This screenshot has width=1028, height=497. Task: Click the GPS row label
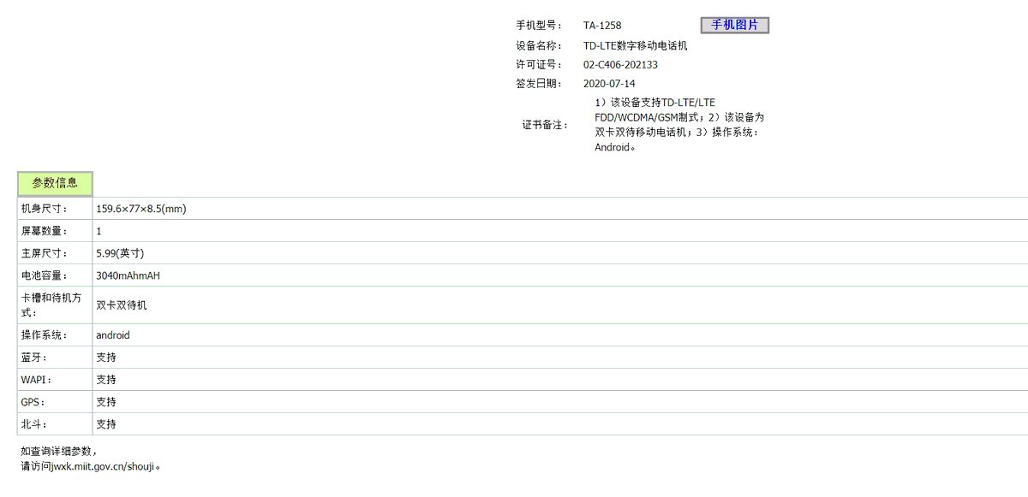(33, 402)
